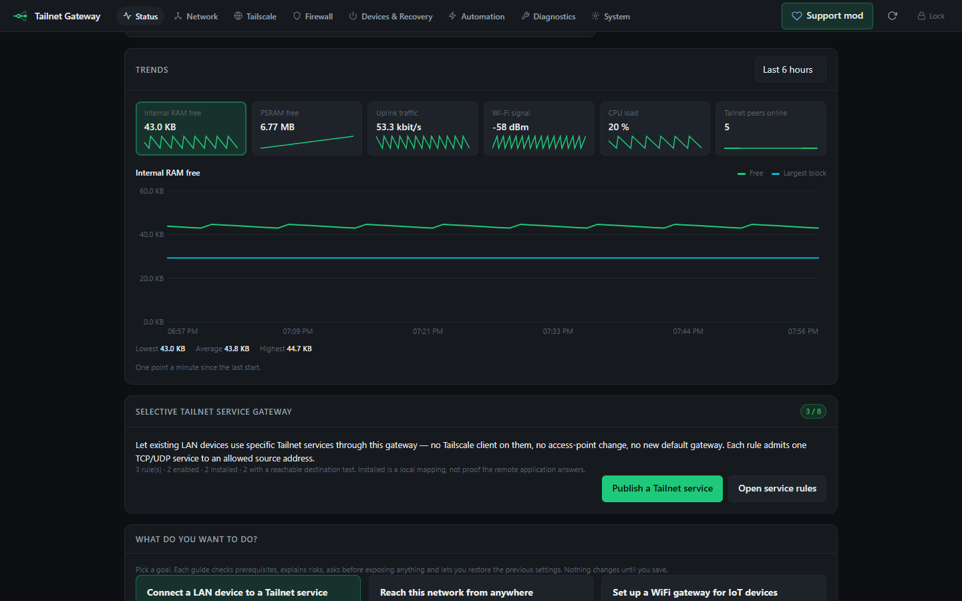This screenshot has height=601, width=962.
Task: Open the Status tab
Action: click(x=140, y=16)
